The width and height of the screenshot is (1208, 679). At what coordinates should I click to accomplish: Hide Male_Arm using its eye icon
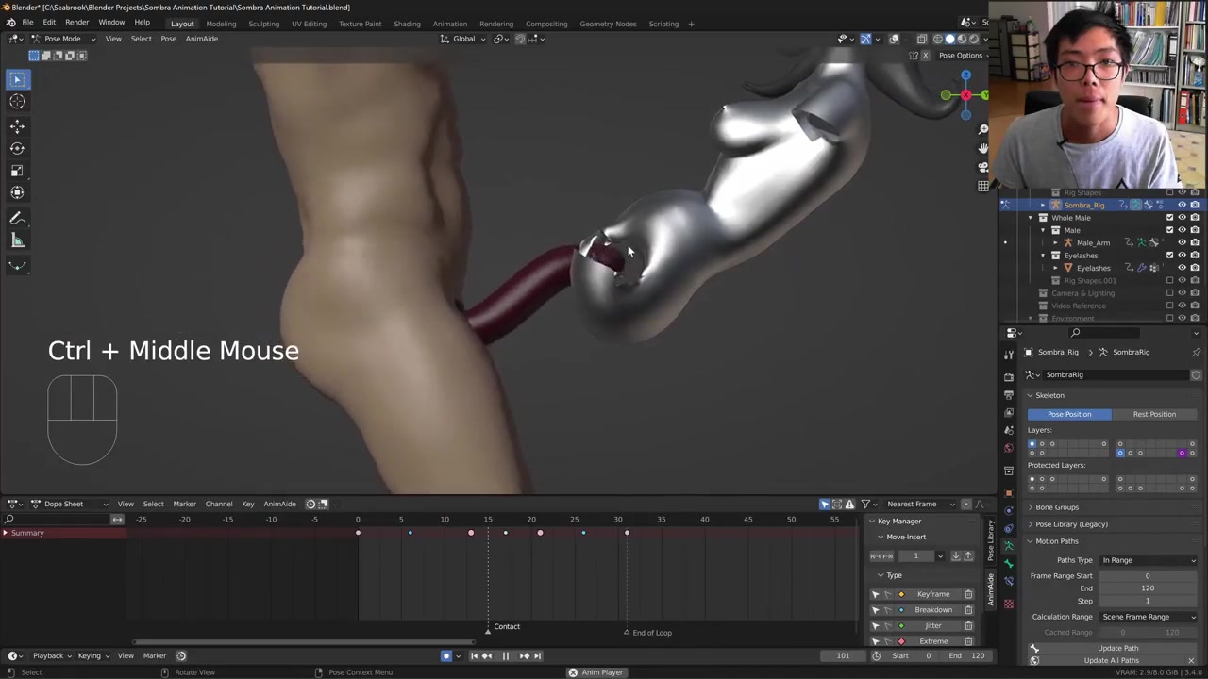pos(1182,243)
